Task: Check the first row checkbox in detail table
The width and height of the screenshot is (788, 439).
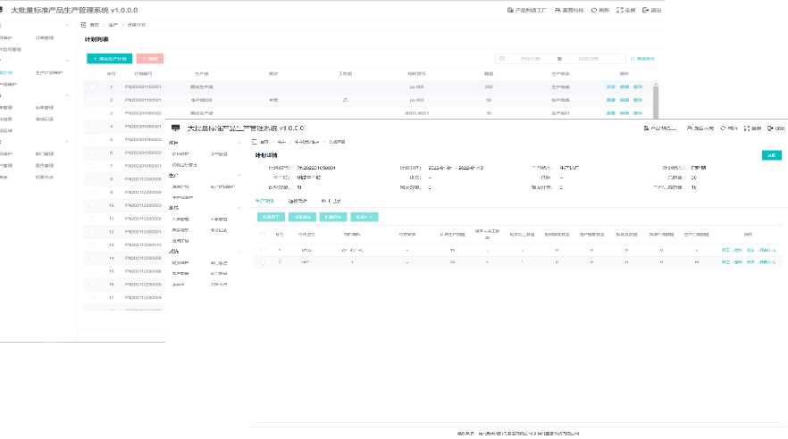Action: click(263, 250)
